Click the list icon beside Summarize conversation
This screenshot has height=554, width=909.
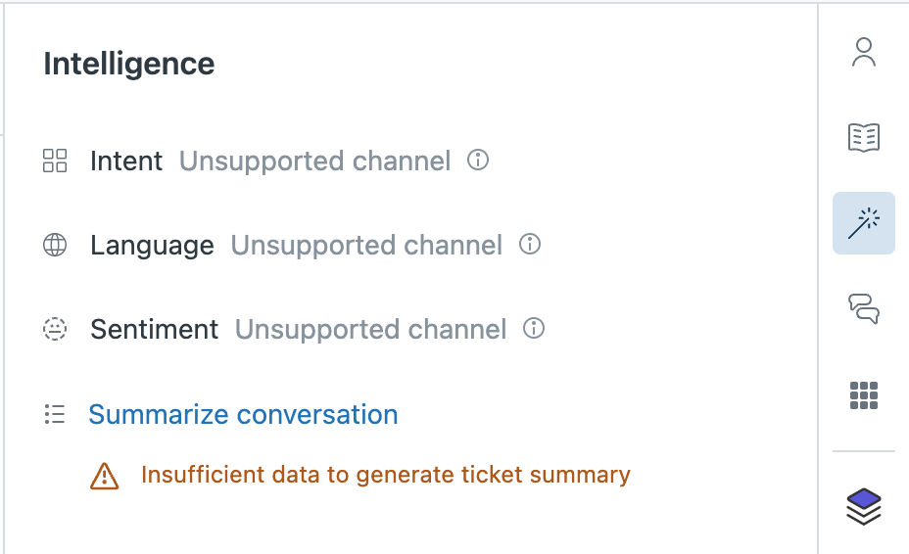click(55, 415)
